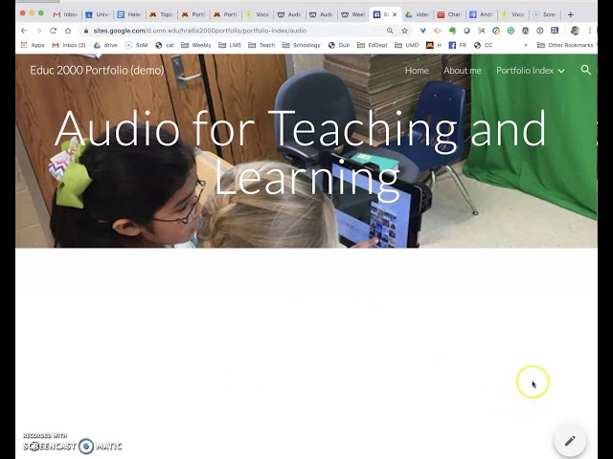Click the Docs Hele tab
This screenshot has height=459, width=613.
pyautogui.click(x=129, y=14)
